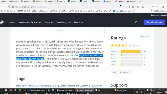Click the Get WordPress button
The width and height of the screenshot is (167, 94).
(154, 22)
